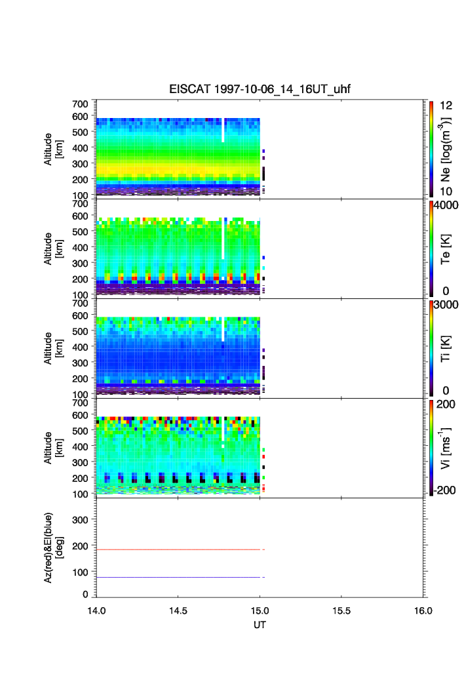Image resolution: width=464 pixels, height=697 pixels.
Task: Select the Ti ion temperature color bar
Action: pyautogui.click(x=431, y=349)
